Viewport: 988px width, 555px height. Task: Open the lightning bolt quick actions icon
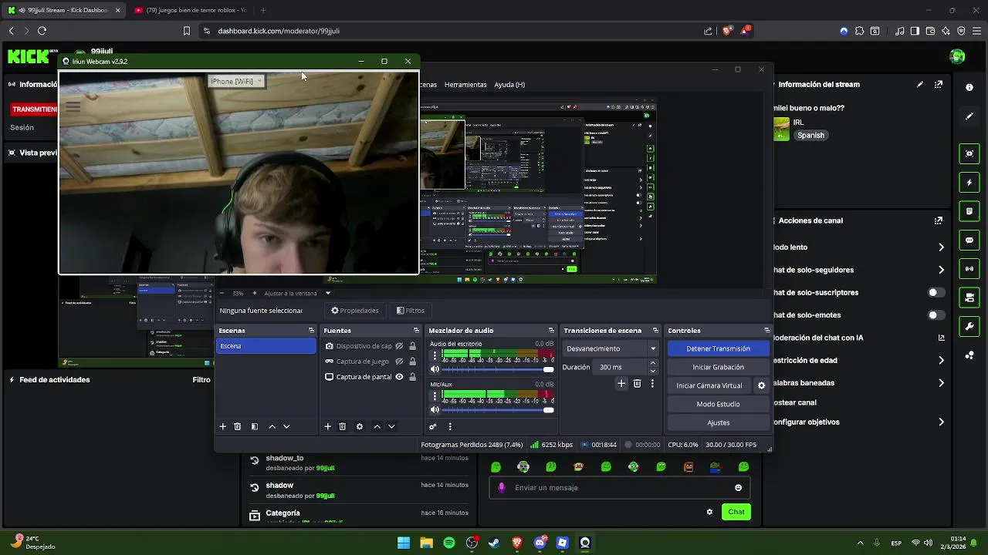click(969, 183)
